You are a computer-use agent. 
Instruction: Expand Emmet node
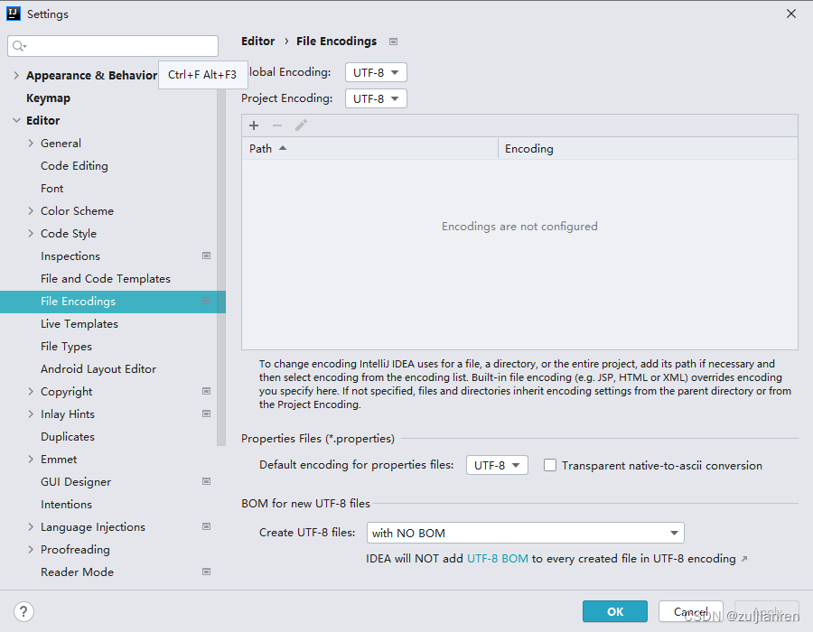(x=31, y=460)
